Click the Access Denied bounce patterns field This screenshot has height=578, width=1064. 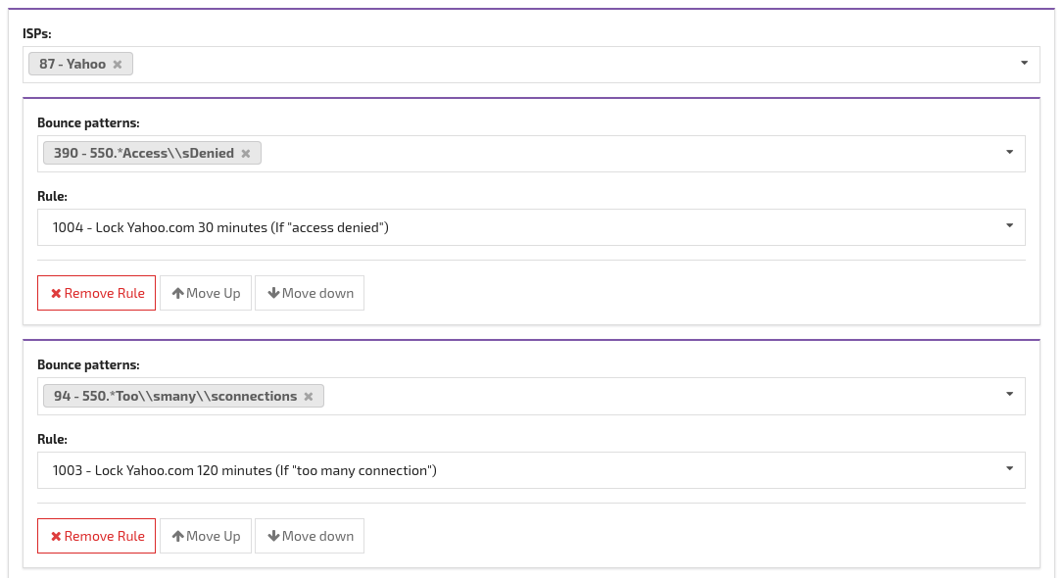click(531, 154)
